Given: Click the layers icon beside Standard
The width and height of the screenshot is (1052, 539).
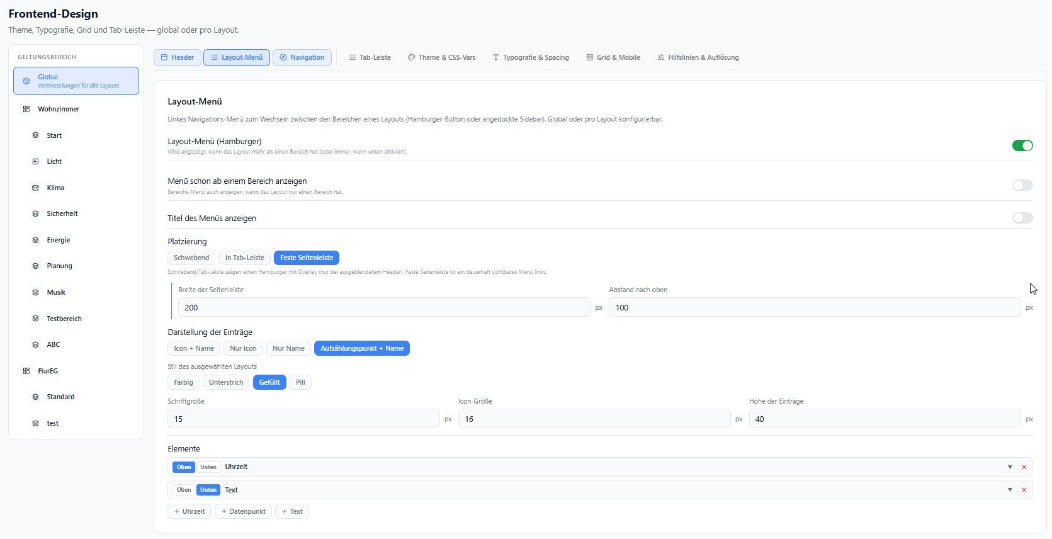Looking at the screenshot, I should tap(35, 397).
